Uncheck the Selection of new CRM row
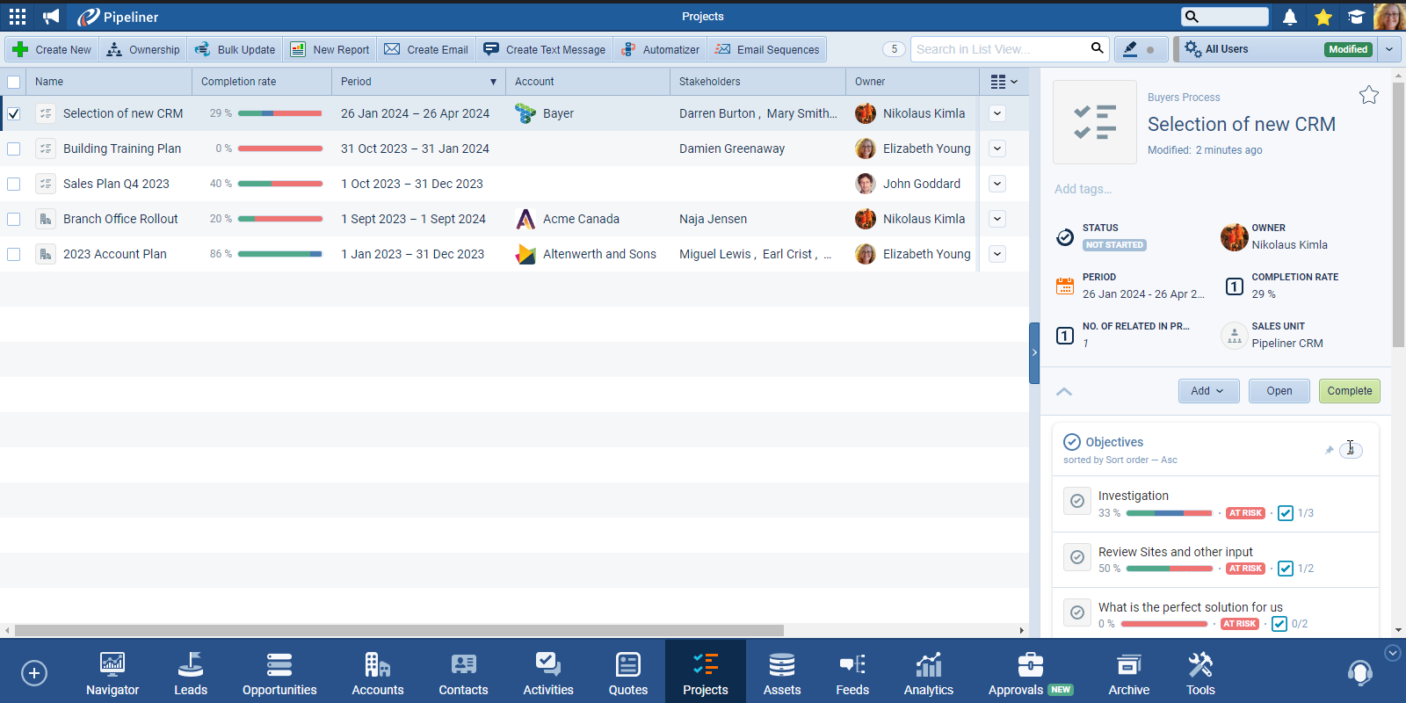Screen dimensions: 1406x703 14,113
